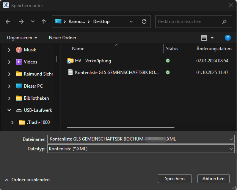Expand the Musik tree node
Screen dimensions: 237x190
9,50
